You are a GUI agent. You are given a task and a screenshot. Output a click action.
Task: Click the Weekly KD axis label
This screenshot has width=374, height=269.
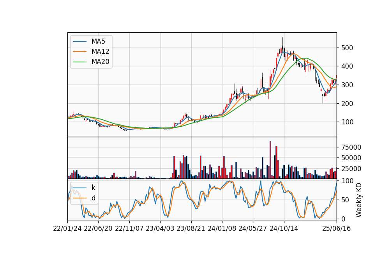pos(359,200)
